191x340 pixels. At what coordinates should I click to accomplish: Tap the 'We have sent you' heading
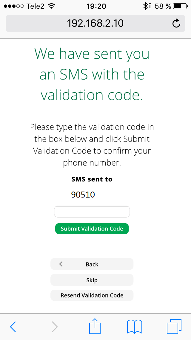[x=92, y=54]
